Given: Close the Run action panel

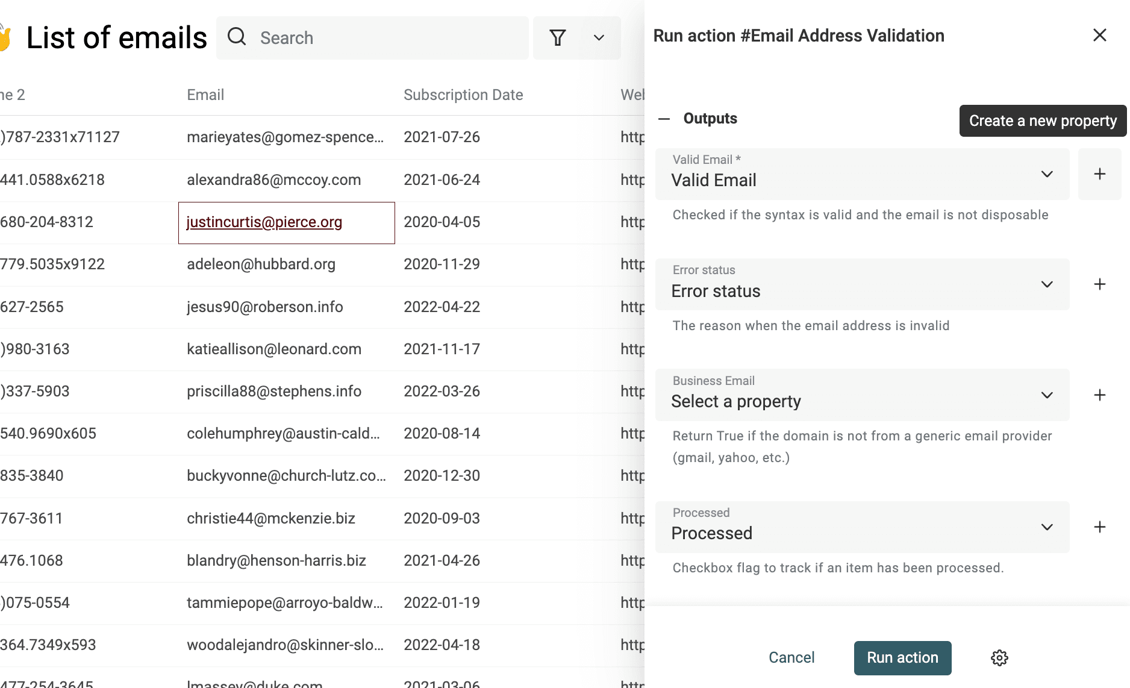Looking at the screenshot, I should (1099, 36).
